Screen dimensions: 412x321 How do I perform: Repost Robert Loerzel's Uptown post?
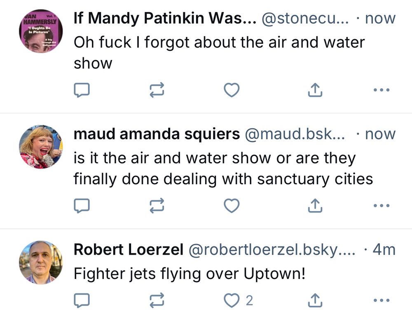point(157,301)
